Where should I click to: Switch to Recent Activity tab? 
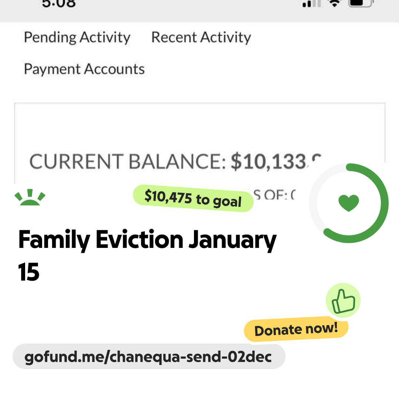(x=201, y=37)
